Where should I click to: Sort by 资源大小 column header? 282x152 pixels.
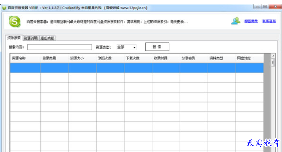pos(82,58)
